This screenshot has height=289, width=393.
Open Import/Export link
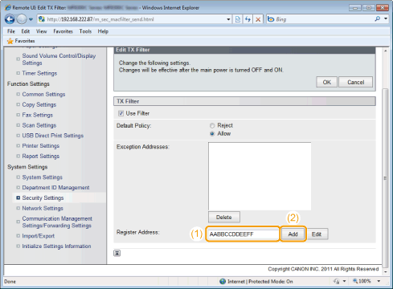tap(39, 236)
